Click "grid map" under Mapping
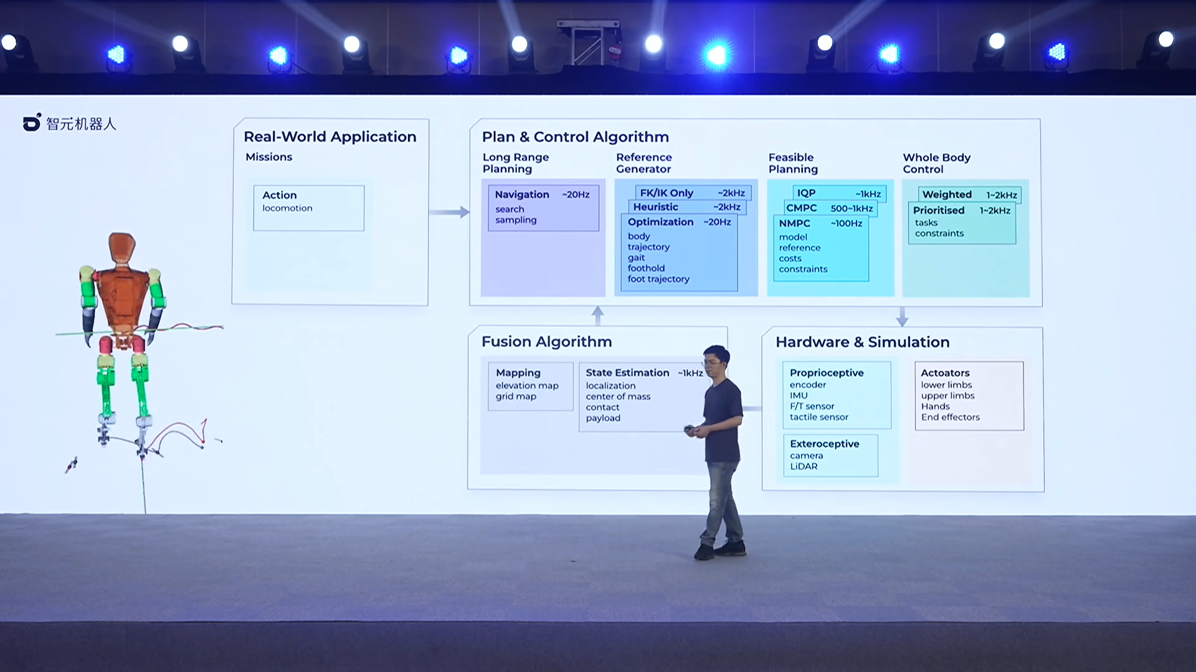This screenshot has height=672, width=1196. pyautogui.click(x=516, y=396)
